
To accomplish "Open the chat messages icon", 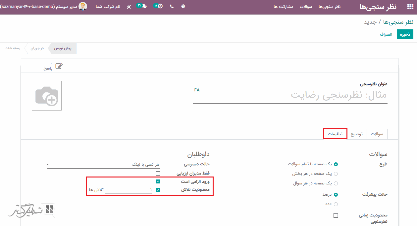I will [142, 6].
